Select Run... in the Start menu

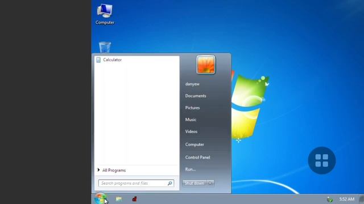tap(191, 169)
